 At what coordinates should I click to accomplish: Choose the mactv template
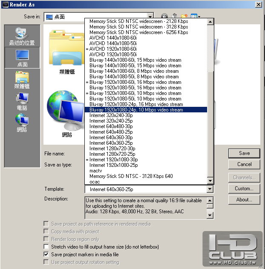pyautogui.click(x=146, y=171)
